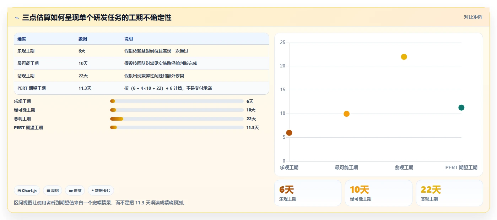The image size is (497, 220).
Task: Click the footer note about 区间视图
Action: click(99, 203)
